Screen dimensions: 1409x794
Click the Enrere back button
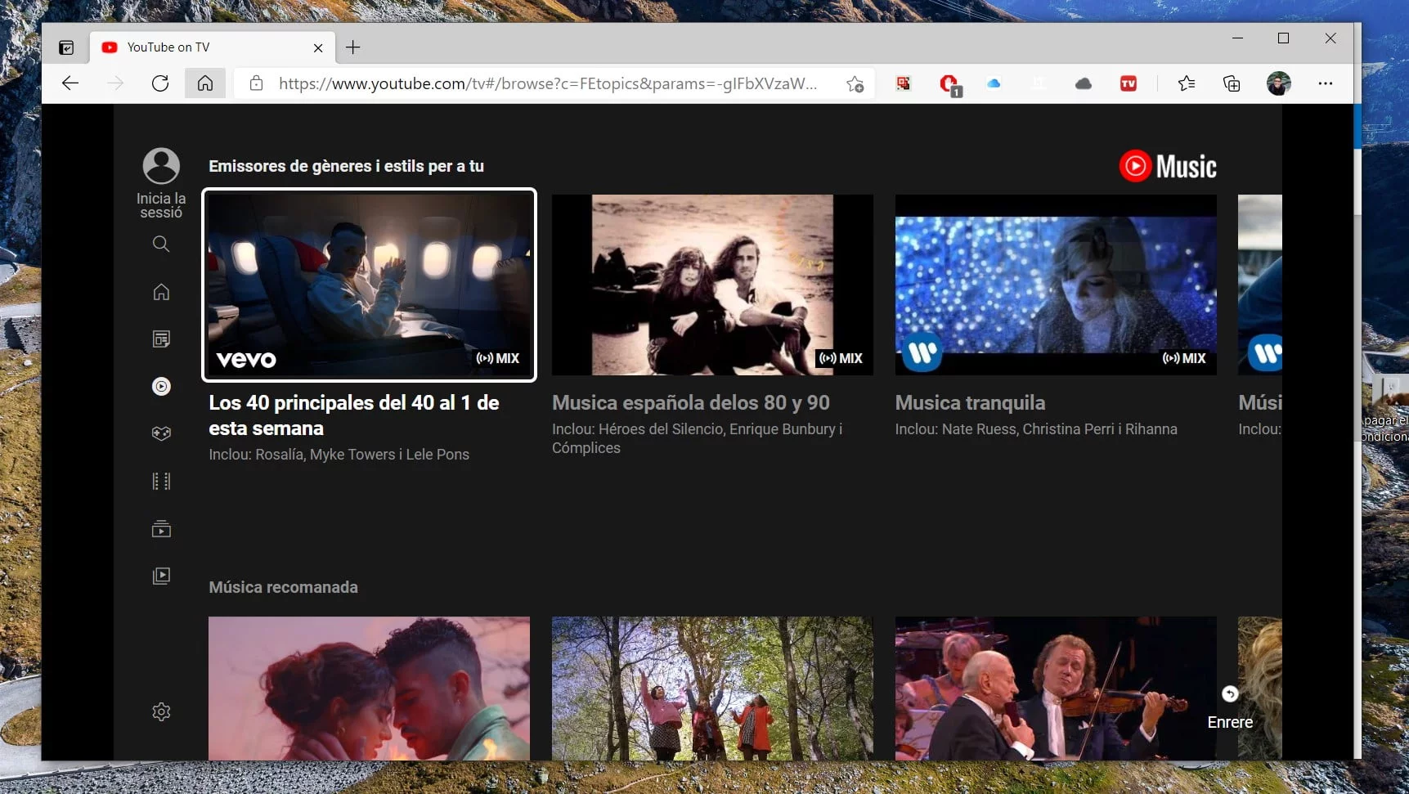pos(1230,708)
